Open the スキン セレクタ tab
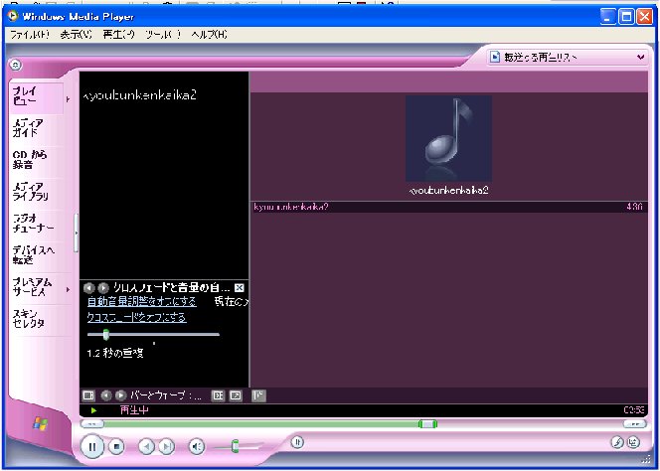This screenshot has width=660, height=471. coord(36,319)
